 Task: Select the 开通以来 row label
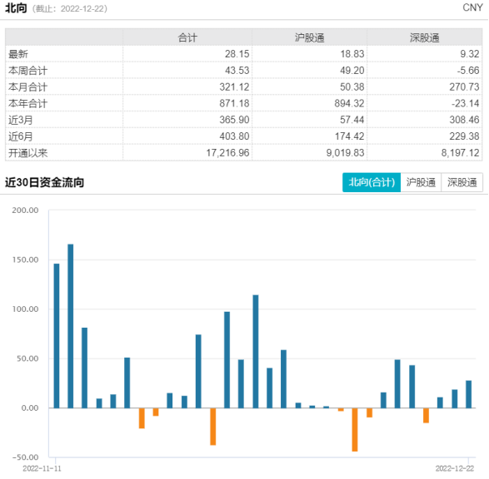pyautogui.click(x=27, y=153)
